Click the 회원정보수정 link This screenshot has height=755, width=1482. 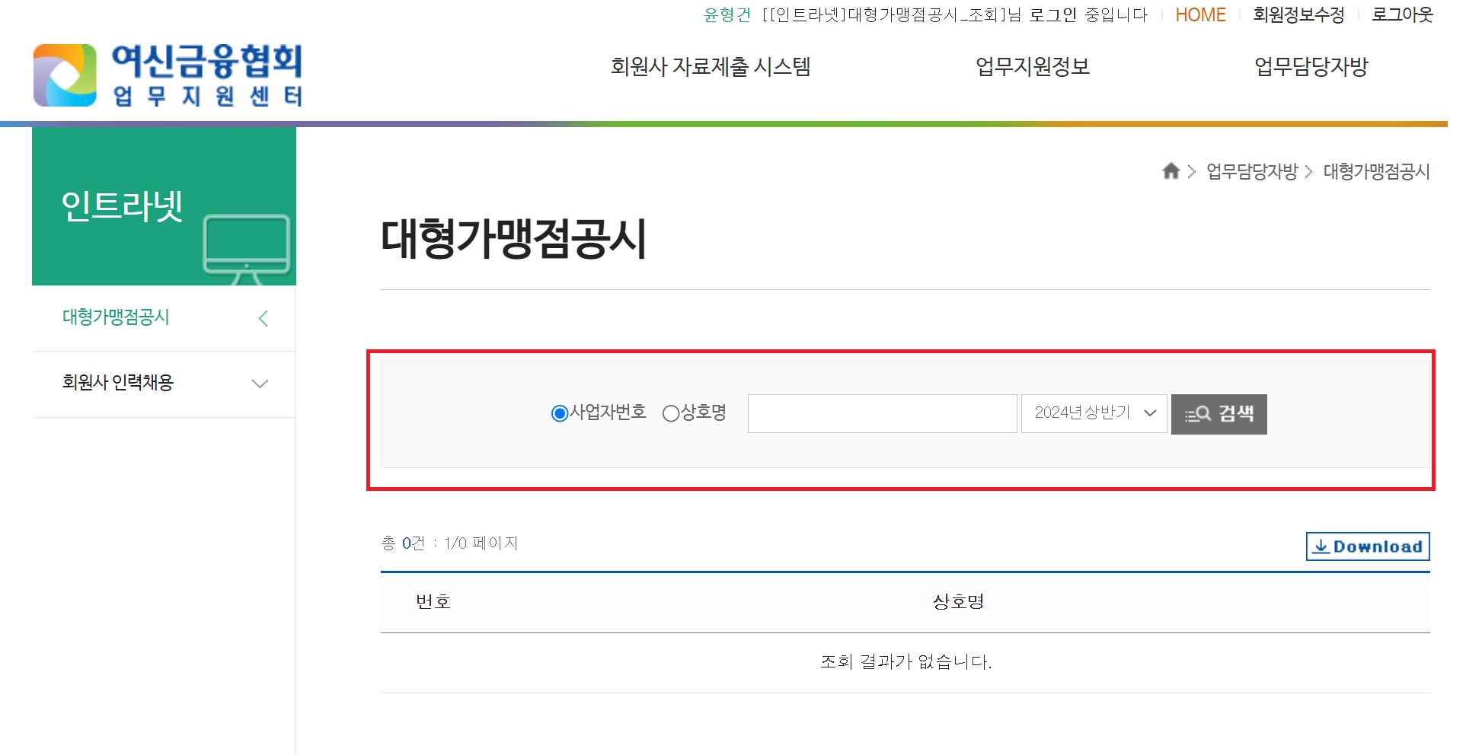1298,15
